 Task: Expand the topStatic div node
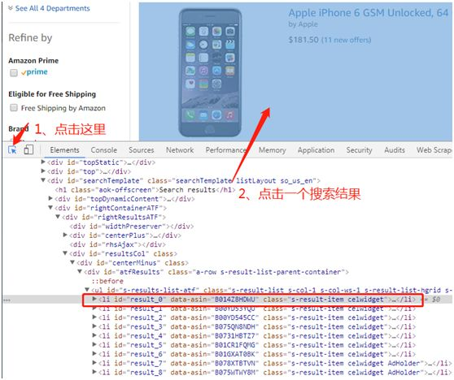(x=43, y=162)
